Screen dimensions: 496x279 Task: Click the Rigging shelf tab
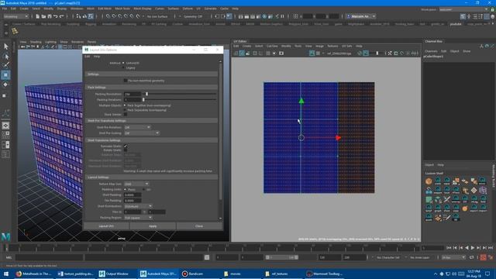coord(91,24)
